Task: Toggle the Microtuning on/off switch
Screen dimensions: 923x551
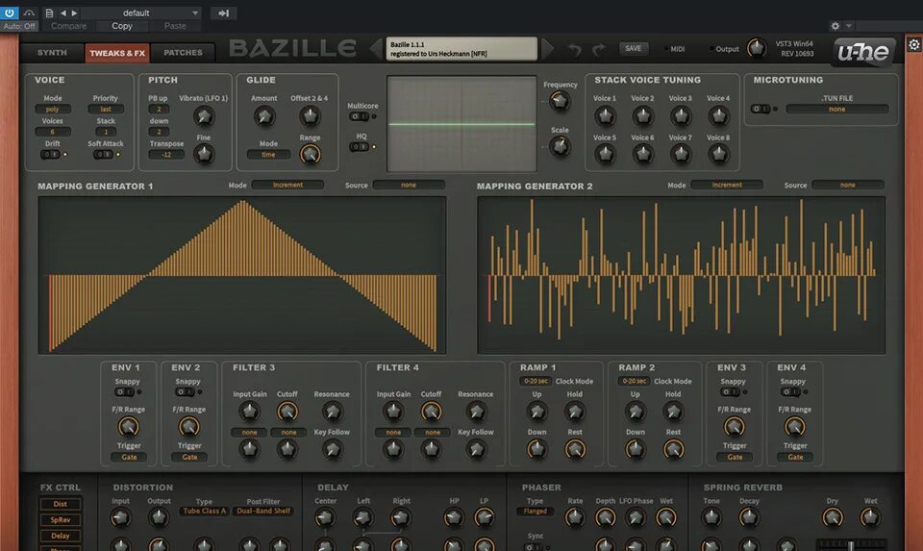Action: 761,109
